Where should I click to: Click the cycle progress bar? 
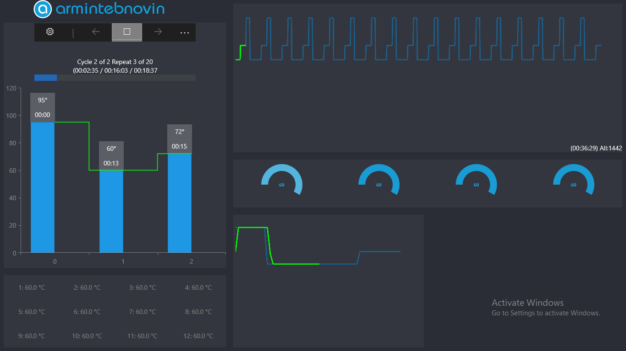(115, 78)
